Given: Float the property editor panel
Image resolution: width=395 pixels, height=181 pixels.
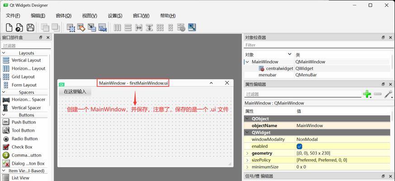Looking at the screenshot, I should [383, 84].
